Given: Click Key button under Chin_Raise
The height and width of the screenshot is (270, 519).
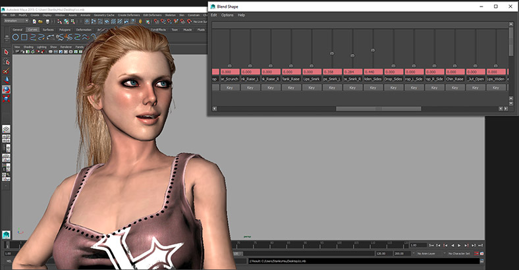Looking at the screenshot, I should [x=455, y=88].
